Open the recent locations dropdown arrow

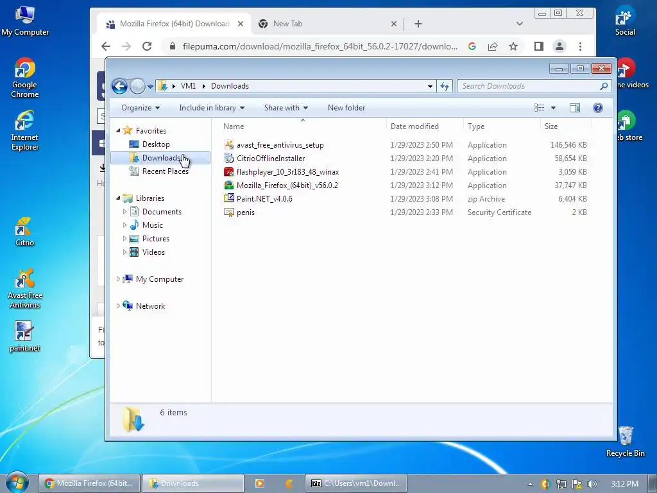pos(150,87)
